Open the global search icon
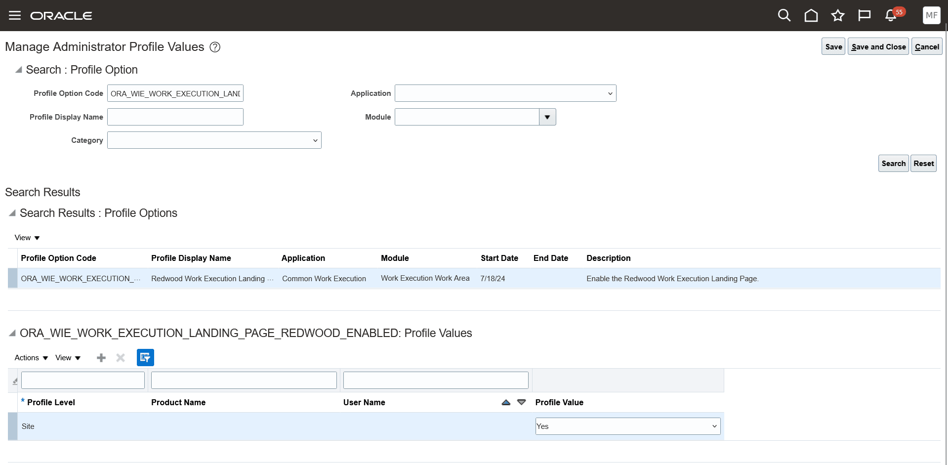The image size is (948, 465). pyautogui.click(x=784, y=15)
